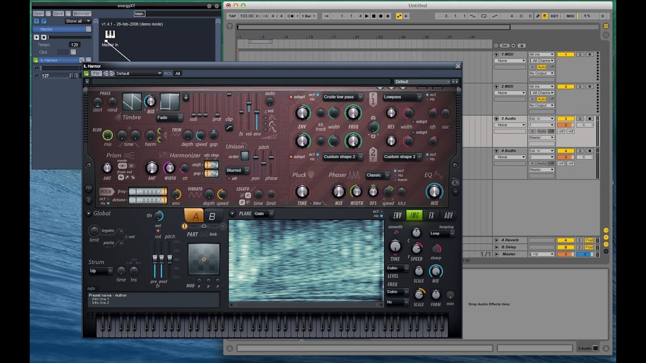Click the TAP tempo button in Ableton

(x=232, y=16)
